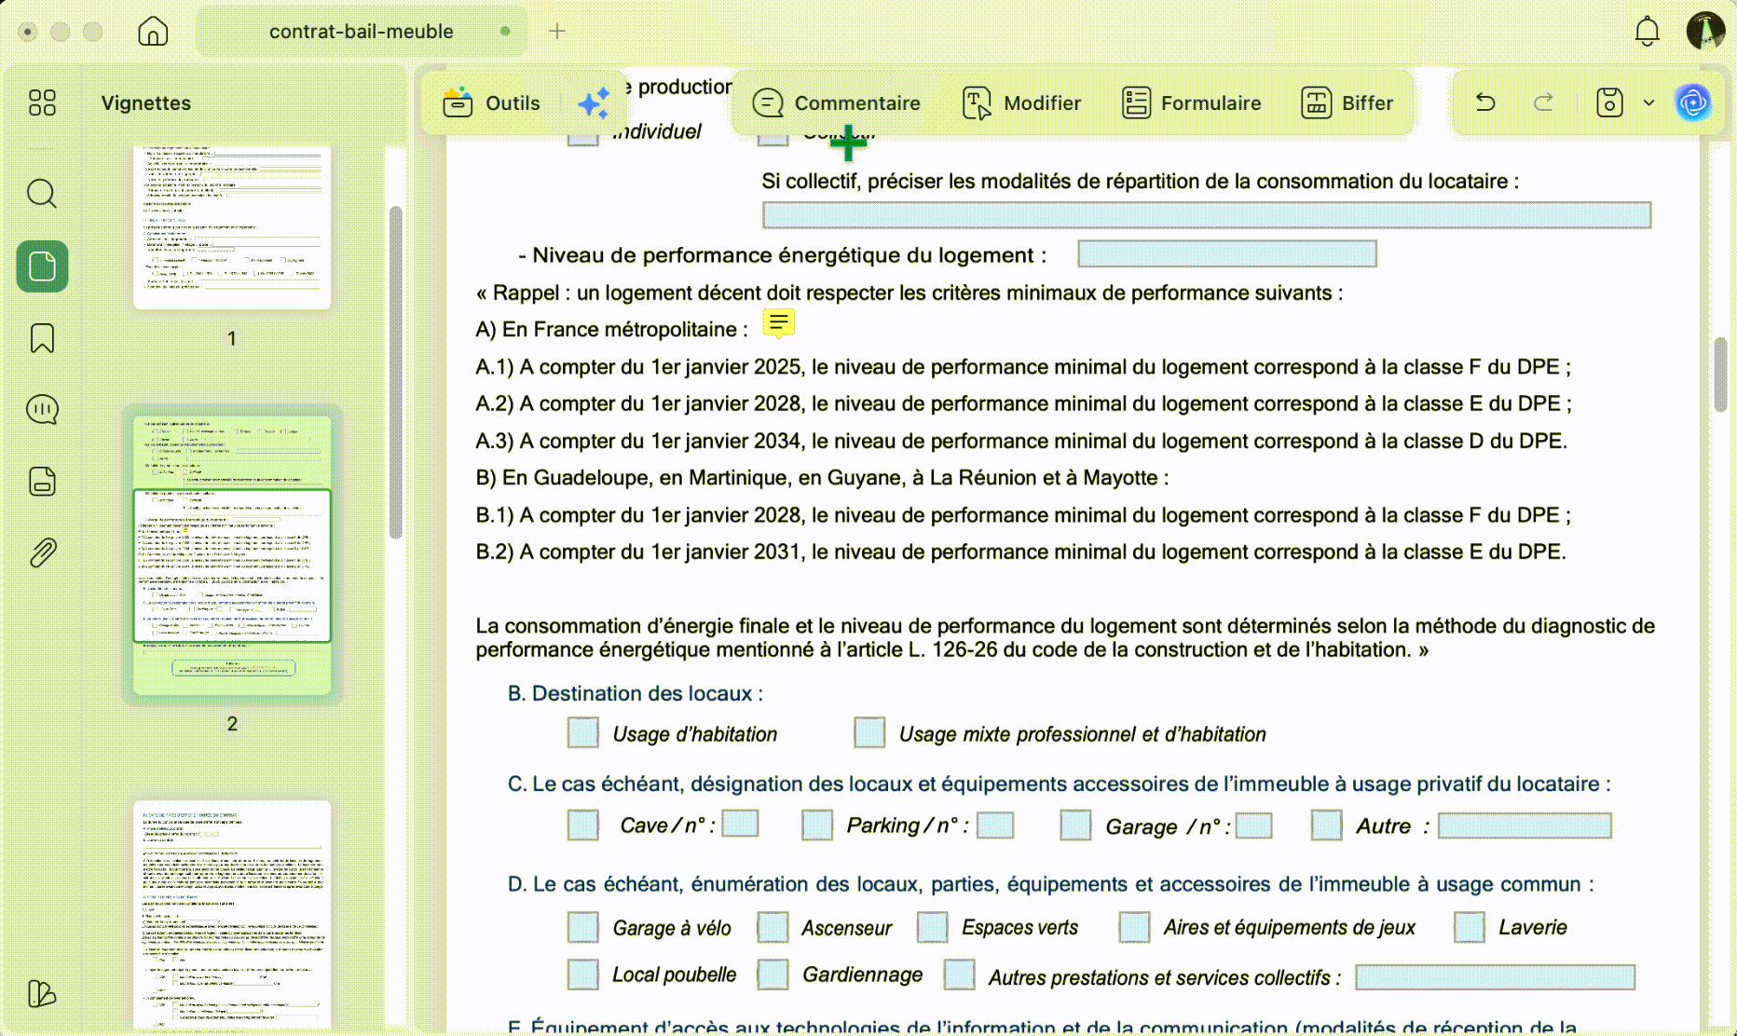Image resolution: width=1737 pixels, height=1036 pixels.
Task: Click the Garage number input field
Action: 1254,825
